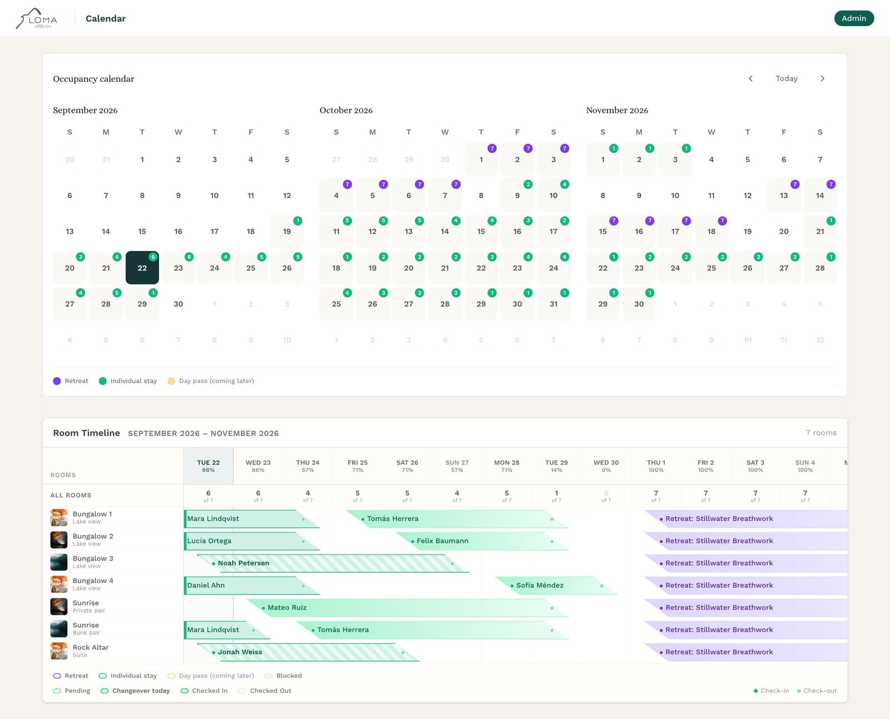The height and width of the screenshot is (719, 890).
Task: Open Lucía Ortega booking bar
Action: (251, 541)
